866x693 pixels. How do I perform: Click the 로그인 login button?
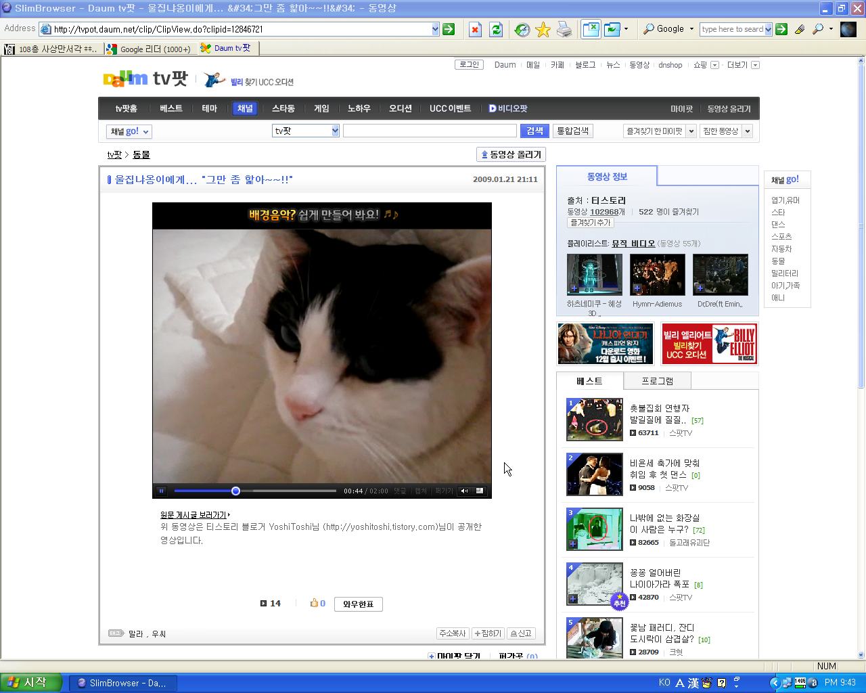pos(469,65)
